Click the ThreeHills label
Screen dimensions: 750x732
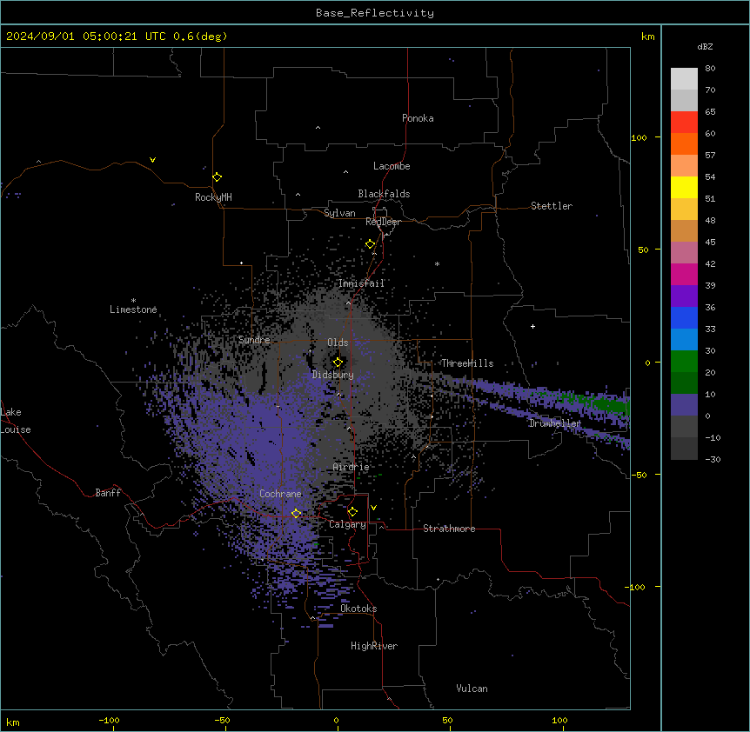click(x=467, y=363)
